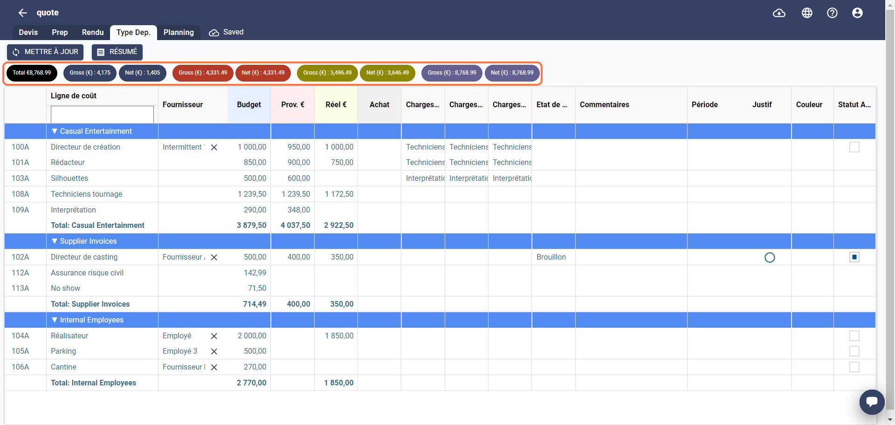Select the Techniciens tournage cost line

click(87, 194)
